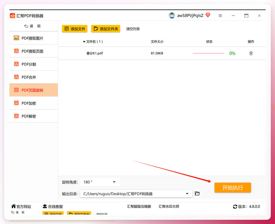Click the PDF提取页面 sidebar icon

[x=16, y=51]
